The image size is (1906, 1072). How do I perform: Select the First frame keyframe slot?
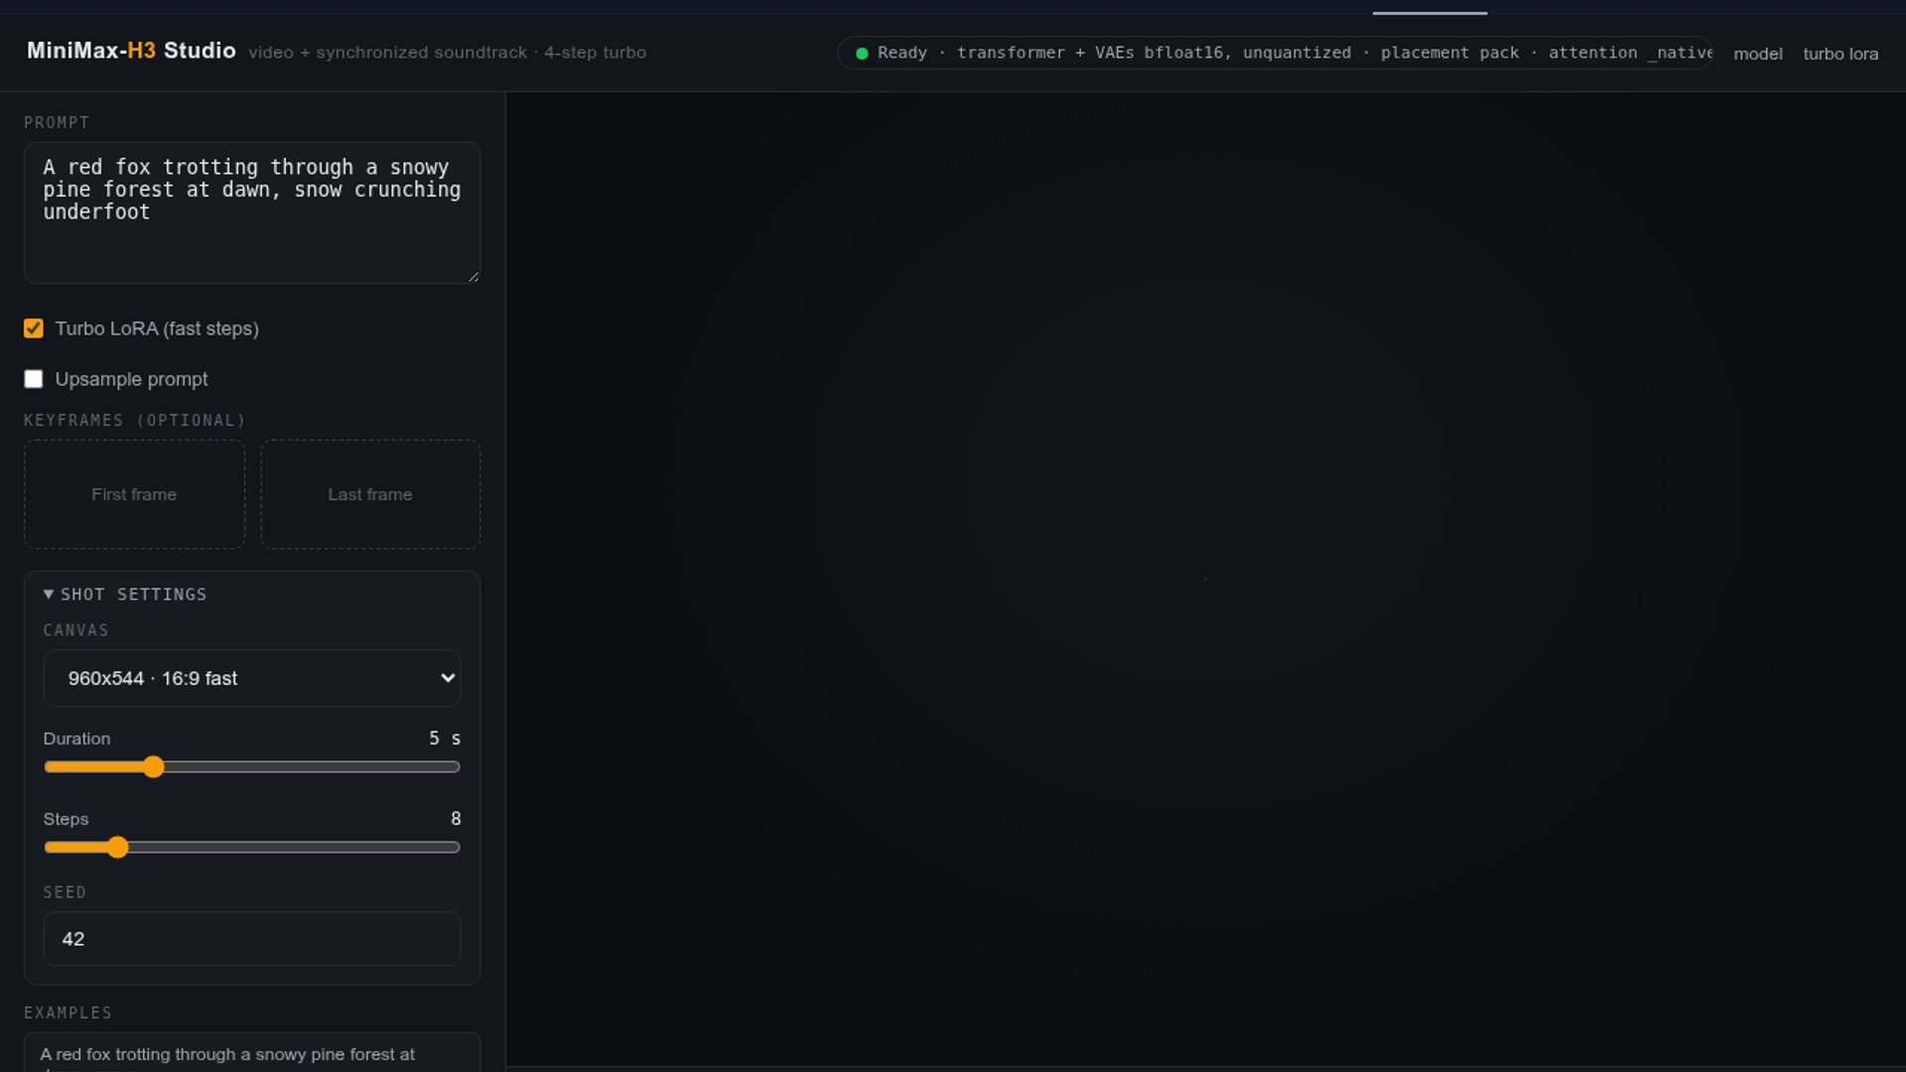(134, 494)
